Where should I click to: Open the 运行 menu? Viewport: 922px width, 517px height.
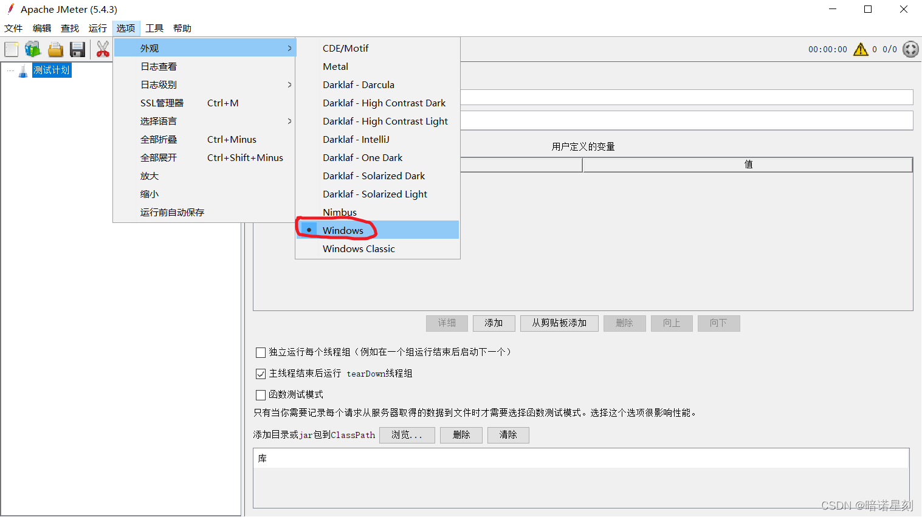pyautogui.click(x=97, y=29)
